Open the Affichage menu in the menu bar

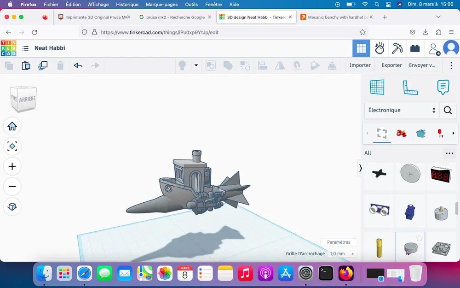98,4
